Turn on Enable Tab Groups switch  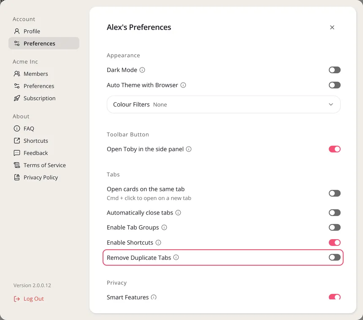pos(335,227)
